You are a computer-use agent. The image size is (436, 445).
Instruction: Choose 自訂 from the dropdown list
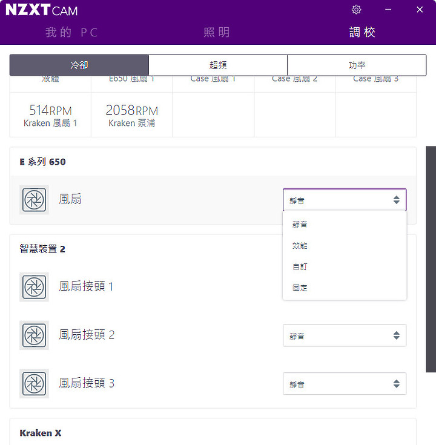coord(345,267)
